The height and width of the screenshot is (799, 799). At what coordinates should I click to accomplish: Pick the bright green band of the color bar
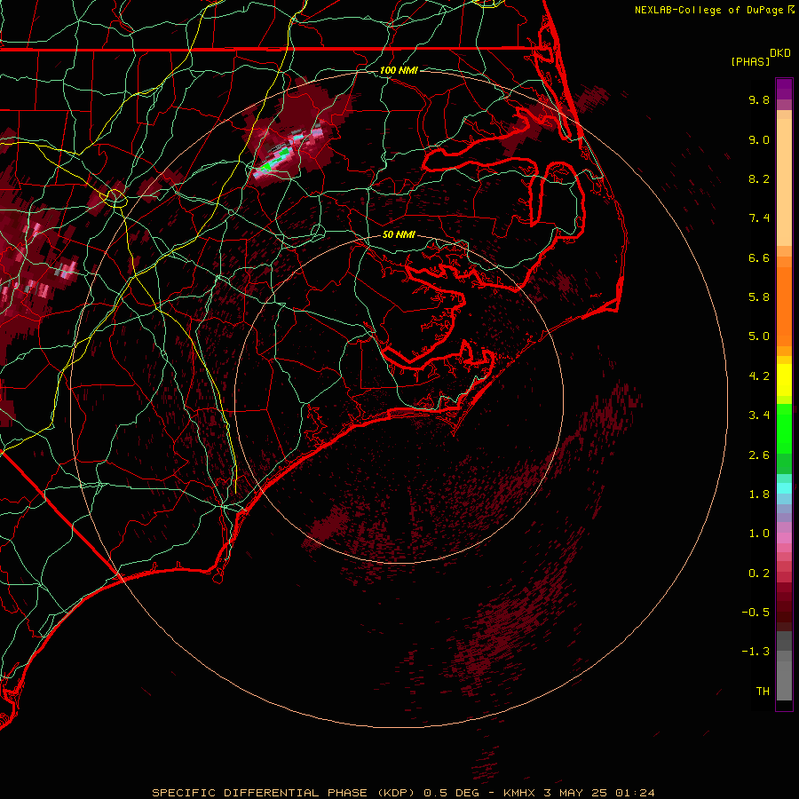click(x=784, y=429)
